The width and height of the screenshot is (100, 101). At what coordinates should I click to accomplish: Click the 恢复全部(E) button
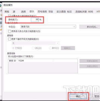click(90, 66)
